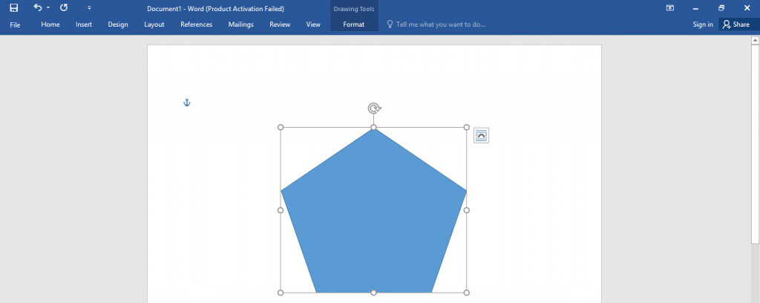Click the left-middle sizing handle of the shape
The image size is (760, 303).
coord(280,210)
